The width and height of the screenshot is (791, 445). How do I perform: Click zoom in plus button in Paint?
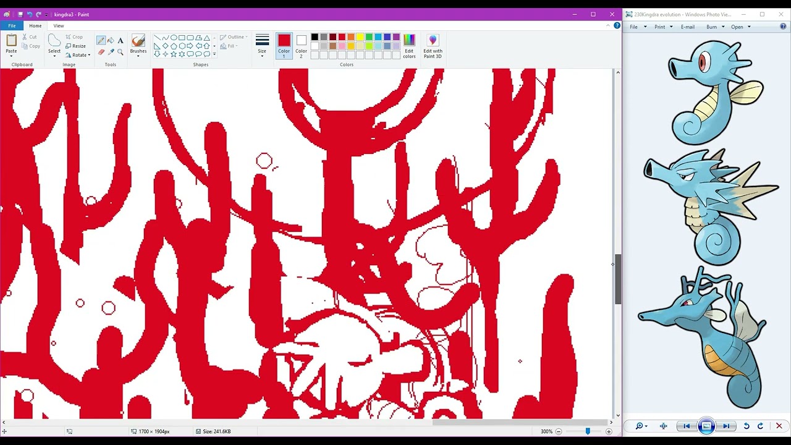pyautogui.click(x=609, y=431)
